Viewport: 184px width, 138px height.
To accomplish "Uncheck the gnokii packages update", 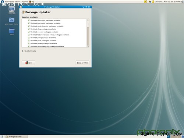I will click(x=29, y=43).
